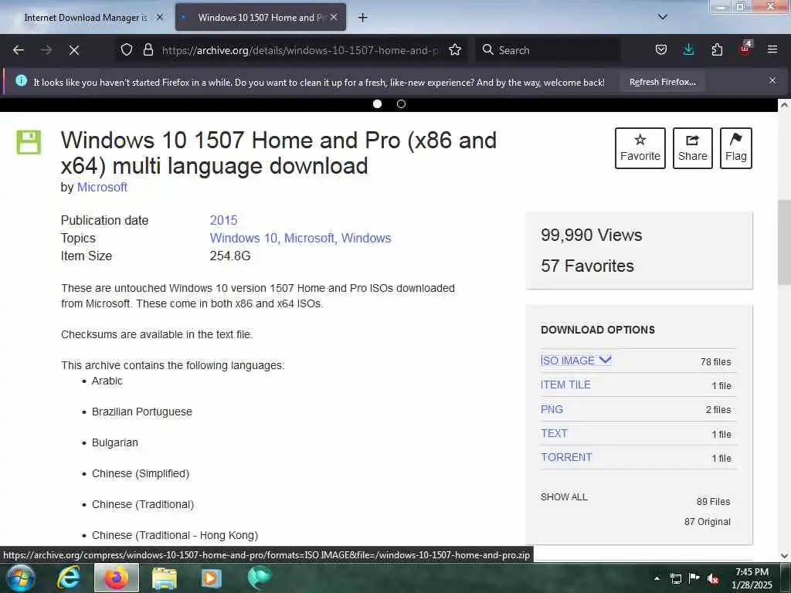Open the network tray icon
791x593 pixels.
pyautogui.click(x=675, y=579)
